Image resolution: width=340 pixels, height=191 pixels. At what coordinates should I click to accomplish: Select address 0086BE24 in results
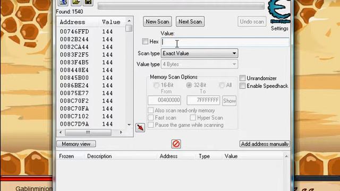74,85
